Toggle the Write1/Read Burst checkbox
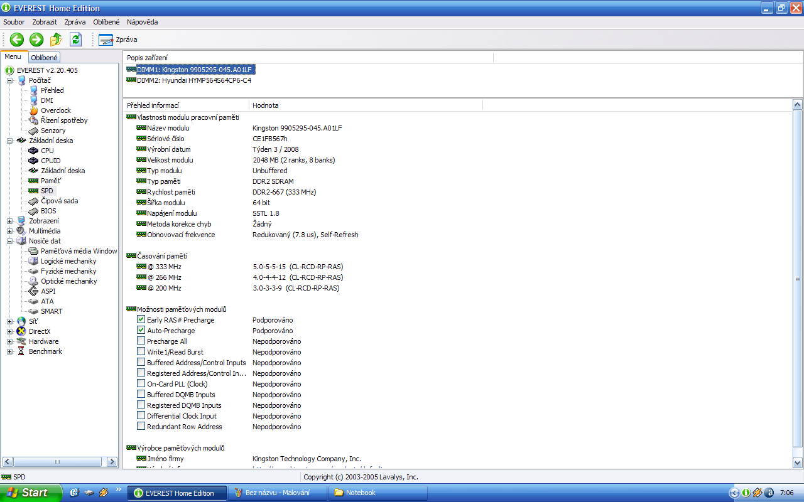The image size is (804, 502). tap(141, 352)
